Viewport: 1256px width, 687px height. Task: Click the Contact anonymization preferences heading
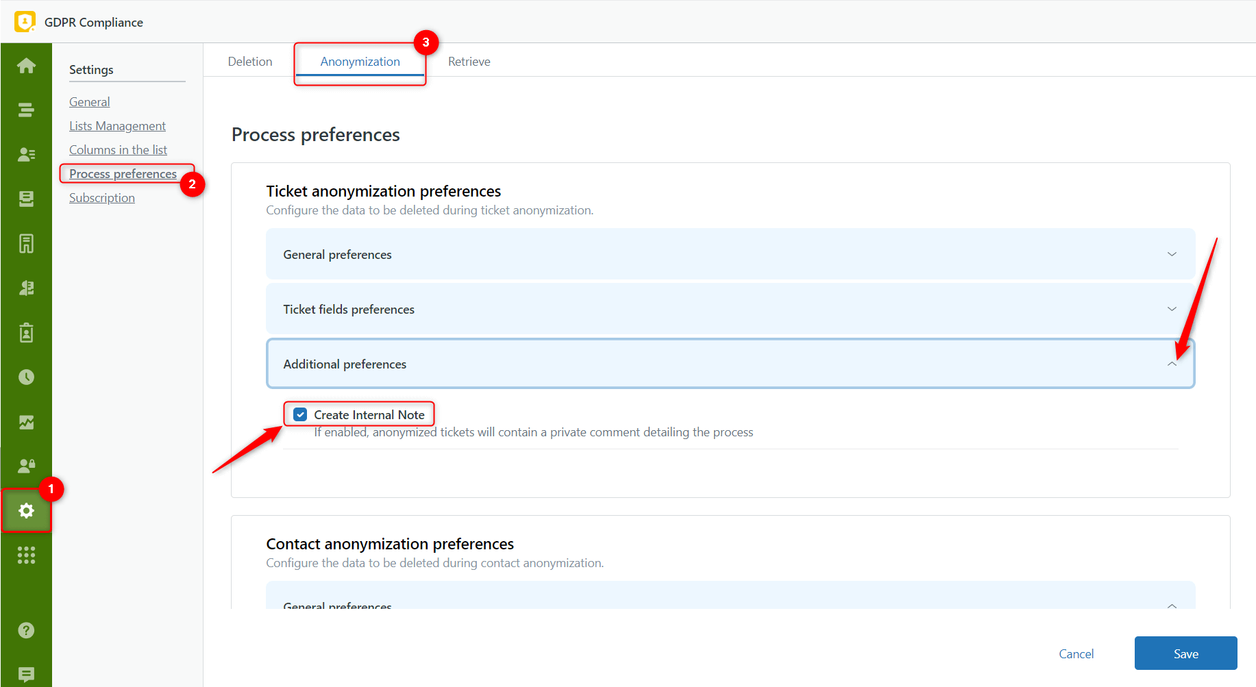pyautogui.click(x=390, y=544)
